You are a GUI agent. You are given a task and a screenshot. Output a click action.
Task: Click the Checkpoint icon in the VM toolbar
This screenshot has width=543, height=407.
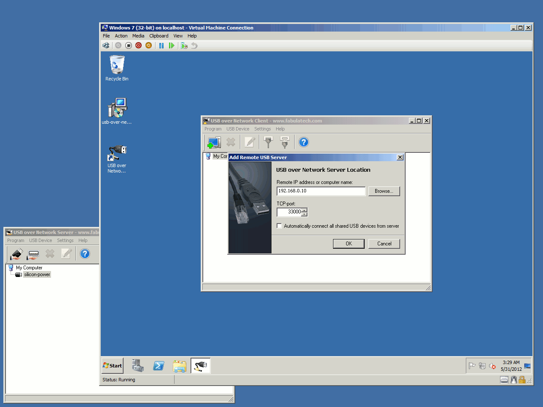point(184,45)
